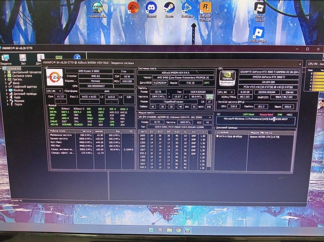Image resolution: width=324 pixels, height=242 pixels.
Task: Open the Rockstar Games desktop shortcut
Action: tap(205, 12)
